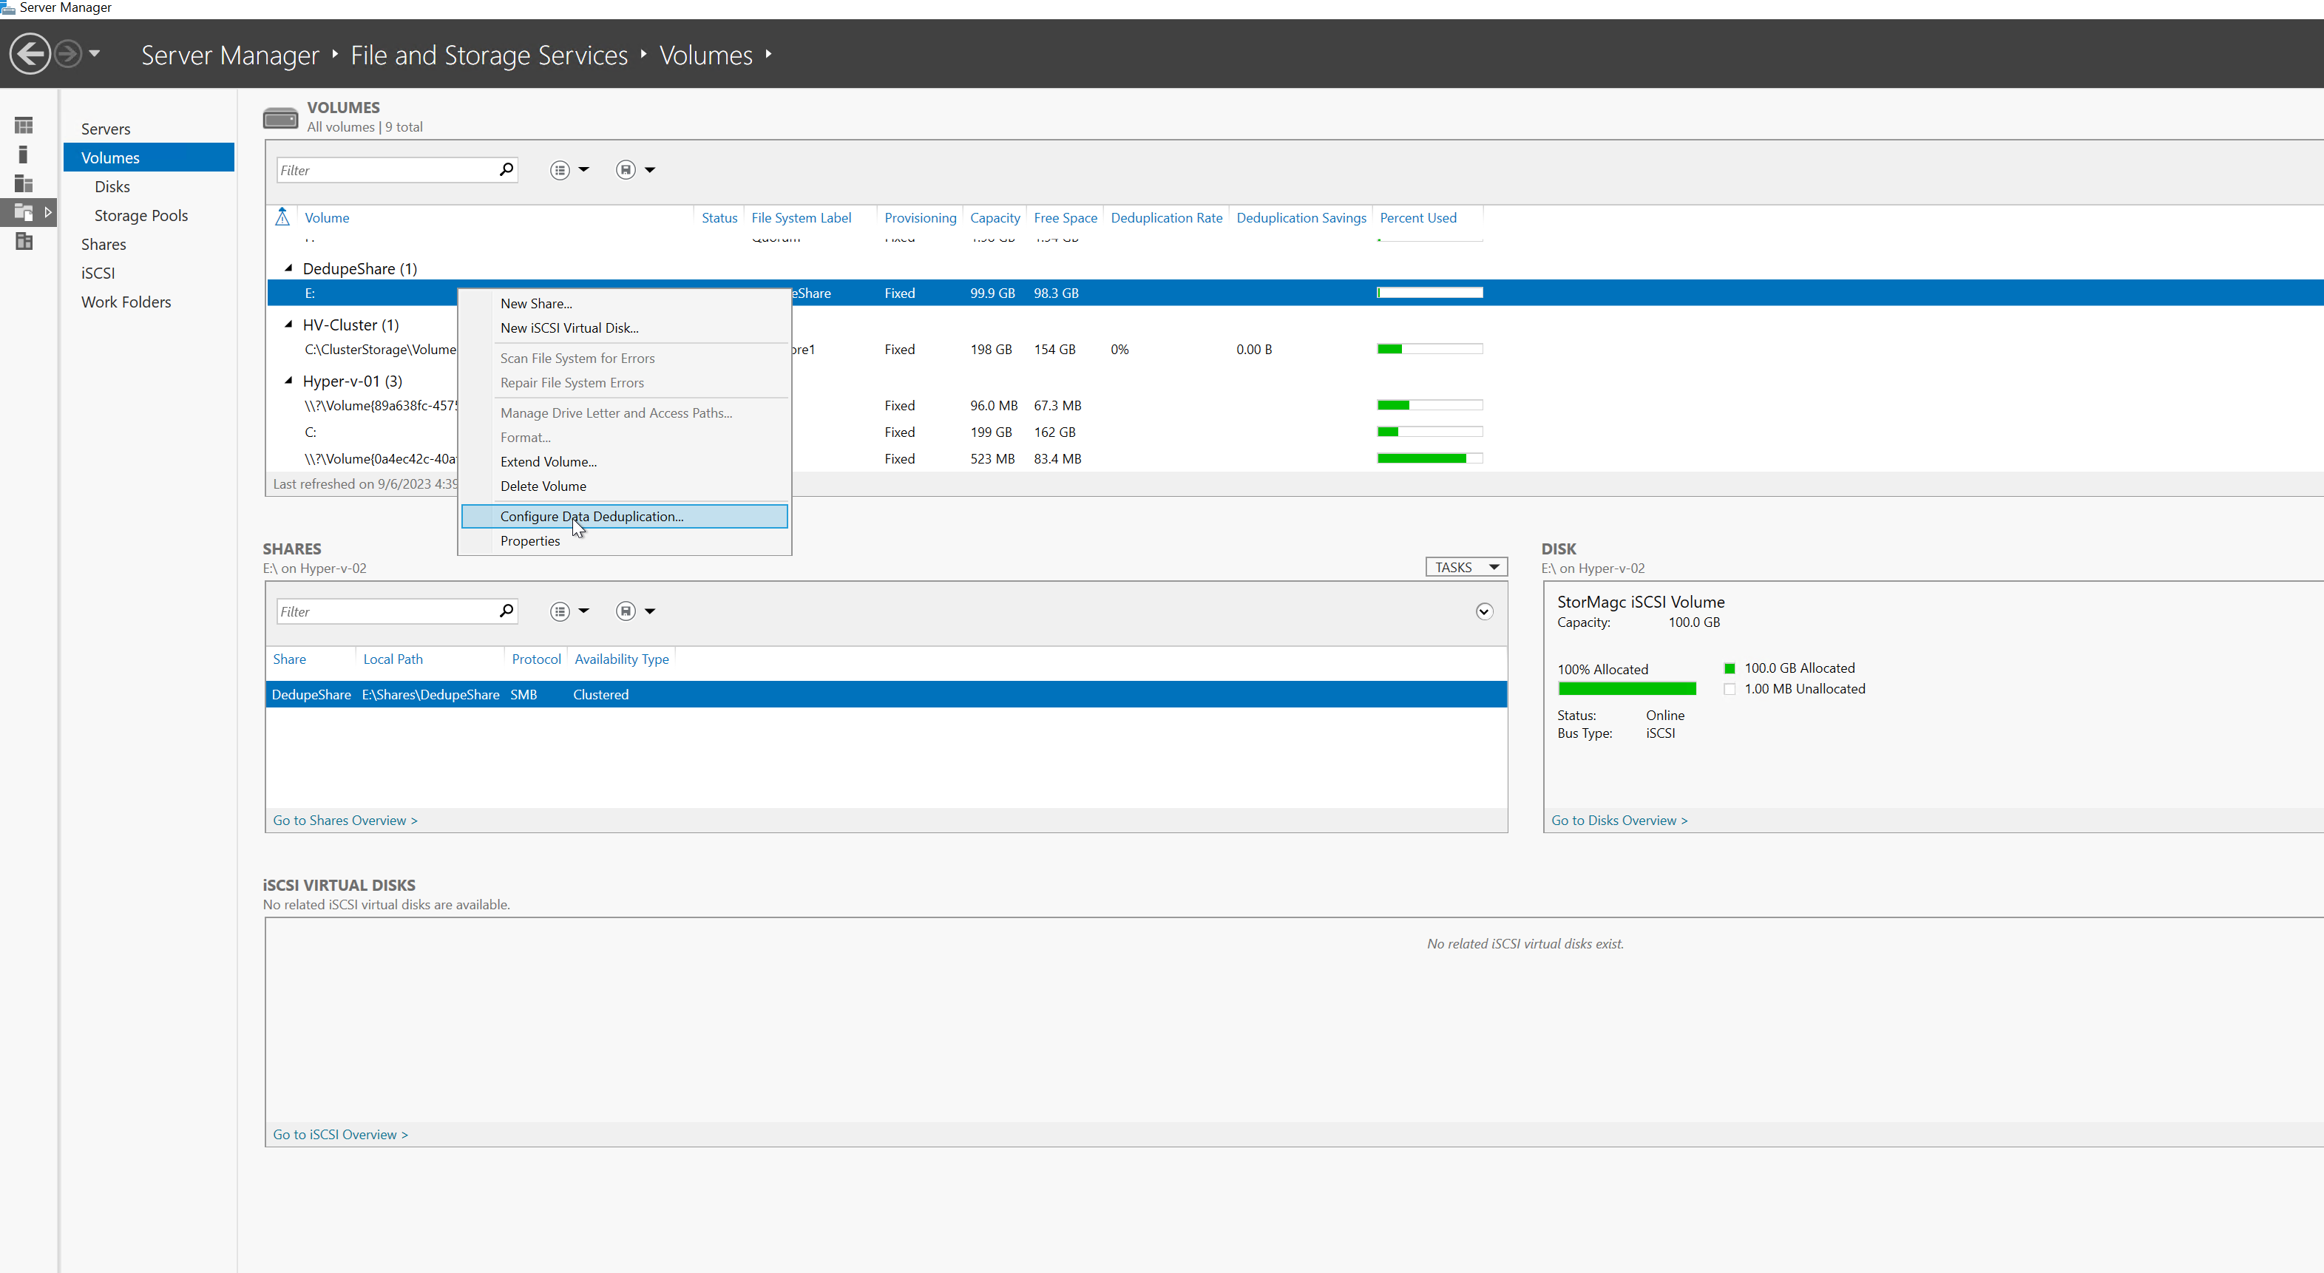2324x1273 pixels.
Task: Open dropdown arrow beside shares list options
Action: click(583, 611)
